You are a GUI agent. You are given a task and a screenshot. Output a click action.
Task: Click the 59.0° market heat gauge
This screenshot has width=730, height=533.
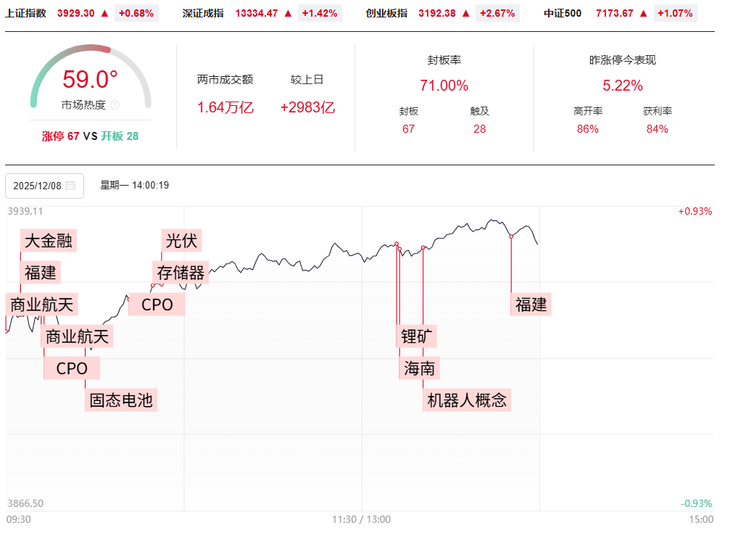pos(90,79)
